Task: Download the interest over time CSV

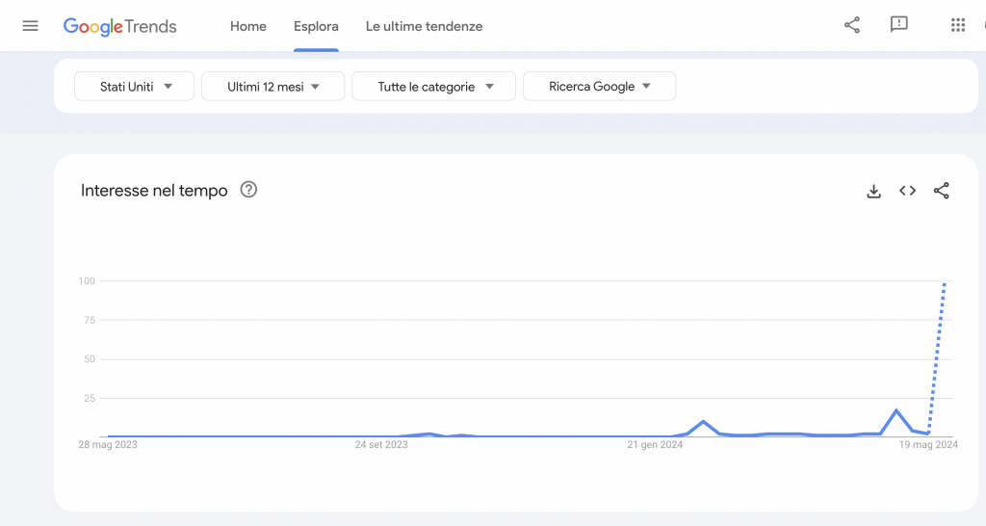Action: point(873,191)
